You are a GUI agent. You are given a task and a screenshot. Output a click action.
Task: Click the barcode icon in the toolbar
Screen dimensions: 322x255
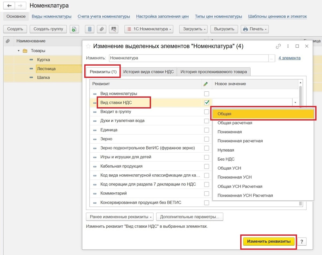click(114, 29)
